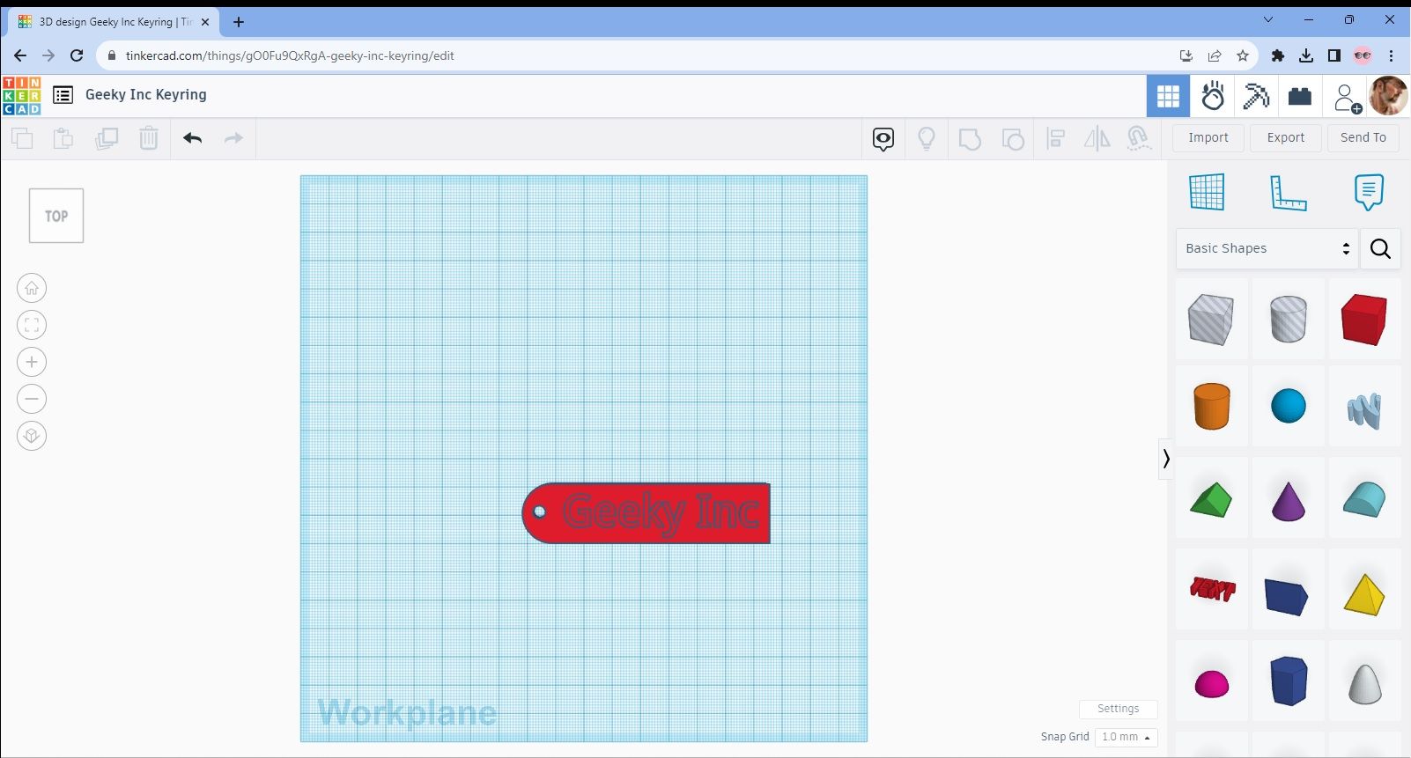The image size is (1411, 758).
Task: Zoom in with plus button
Action: [32, 362]
